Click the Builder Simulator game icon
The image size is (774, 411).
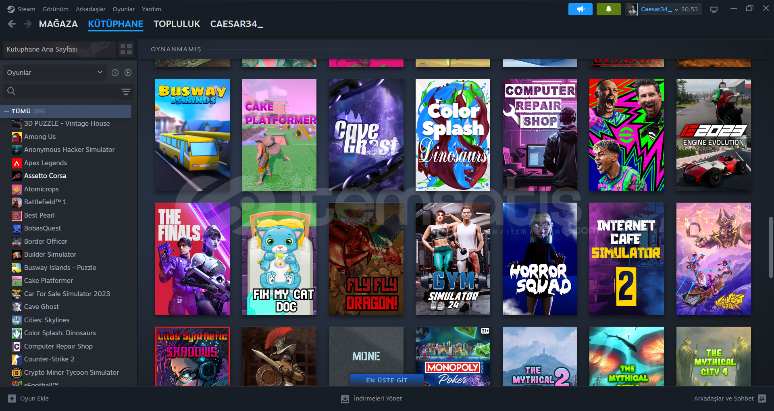pyautogui.click(x=17, y=255)
